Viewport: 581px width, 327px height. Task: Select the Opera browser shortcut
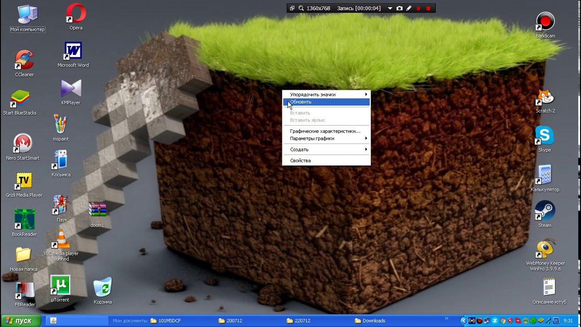(x=76, y=17)
